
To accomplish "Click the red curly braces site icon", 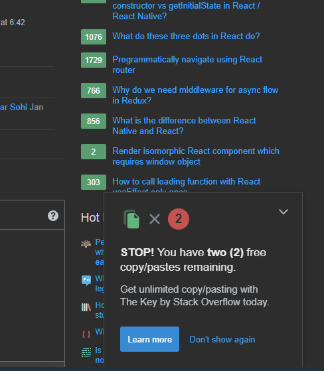I will (x=86, y=334).
